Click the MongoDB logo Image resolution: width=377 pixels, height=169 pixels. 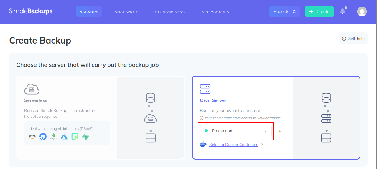[54, 136]
